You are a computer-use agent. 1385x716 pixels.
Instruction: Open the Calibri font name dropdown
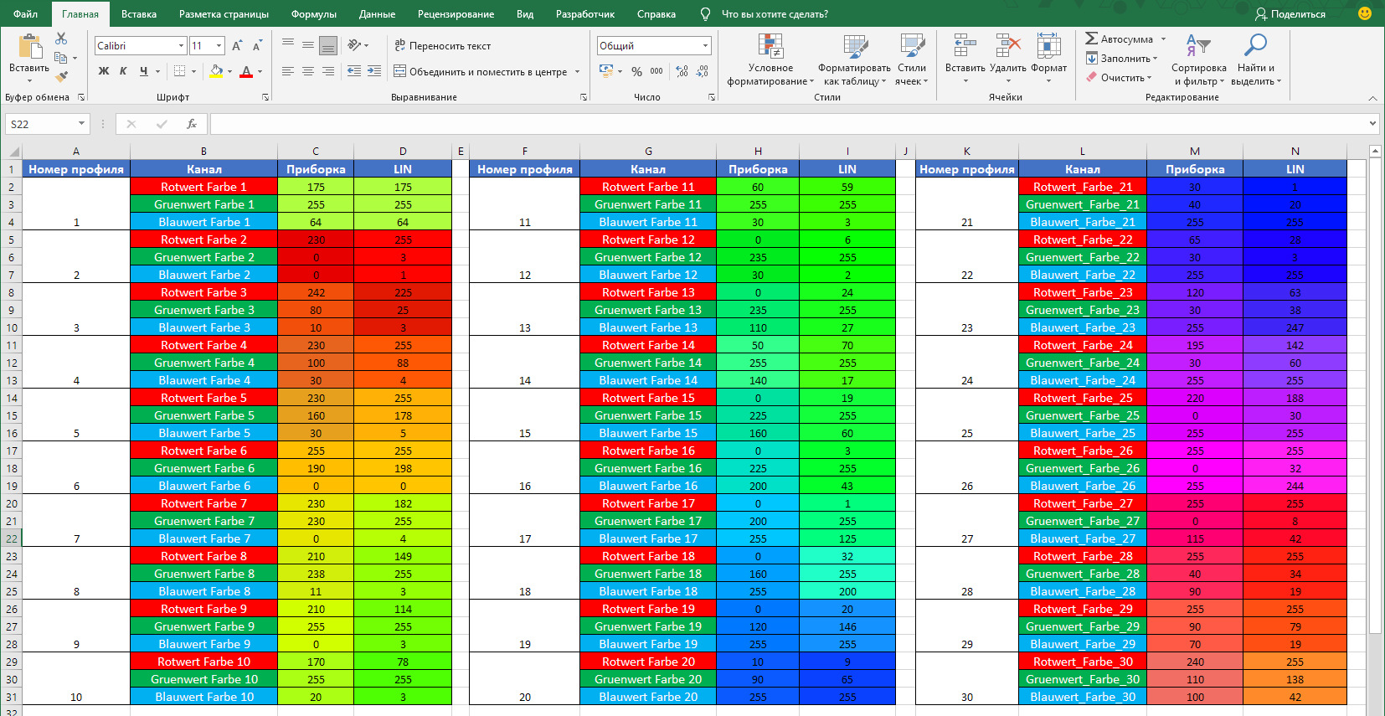tap(182, 46)
